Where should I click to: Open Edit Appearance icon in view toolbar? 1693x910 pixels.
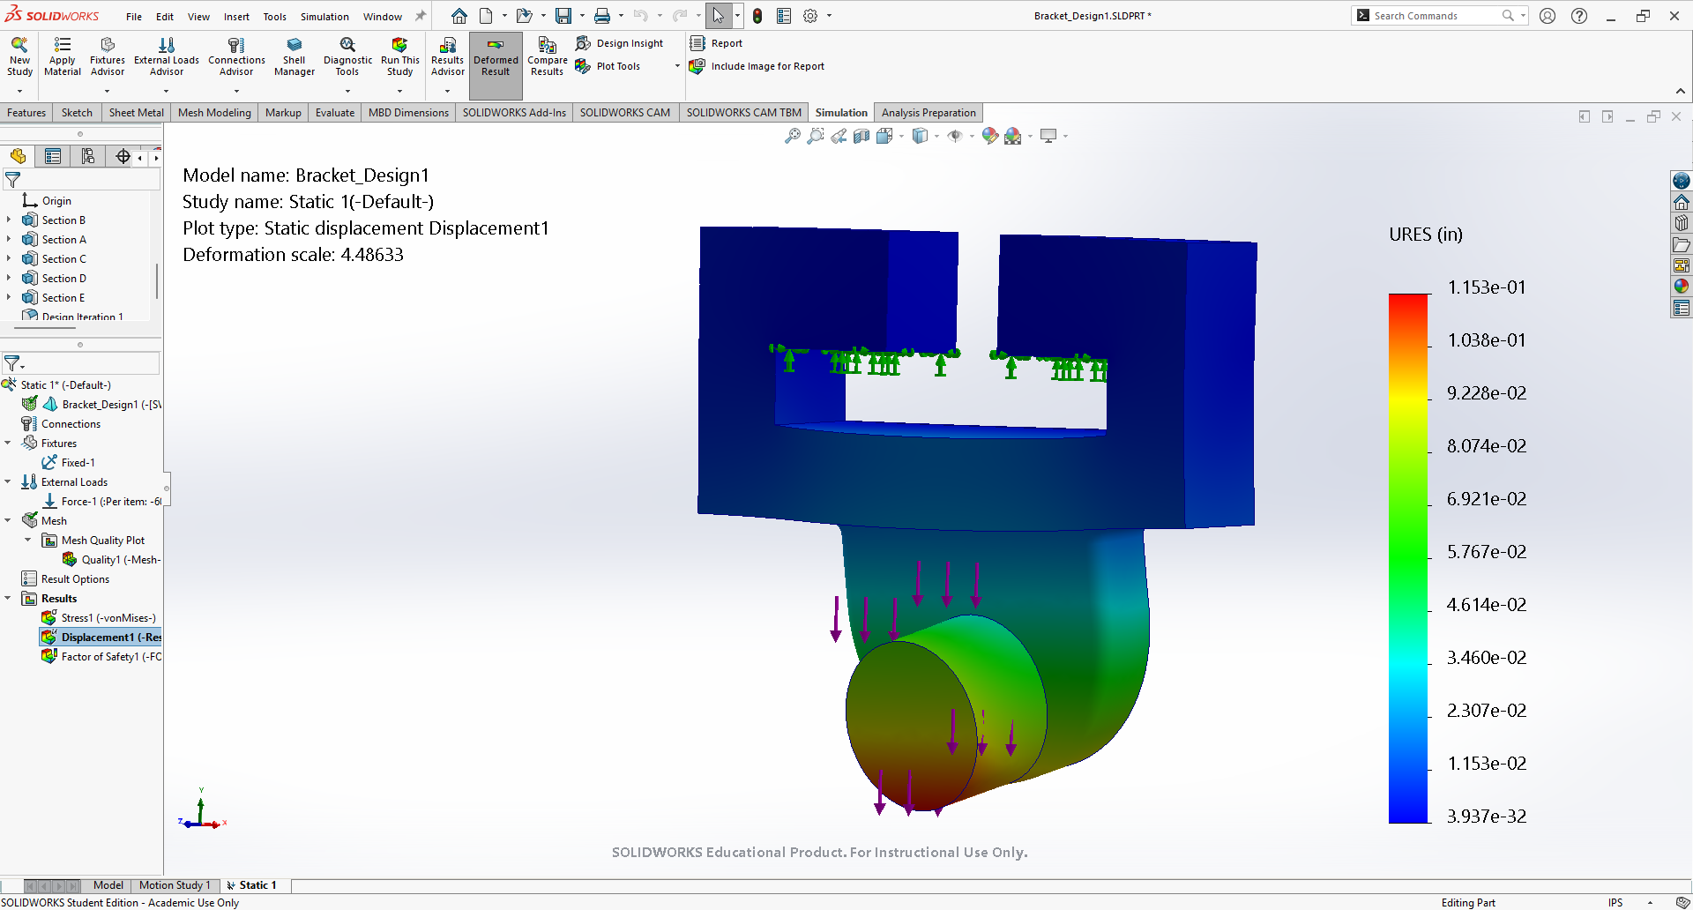click(x=990, y=136)
